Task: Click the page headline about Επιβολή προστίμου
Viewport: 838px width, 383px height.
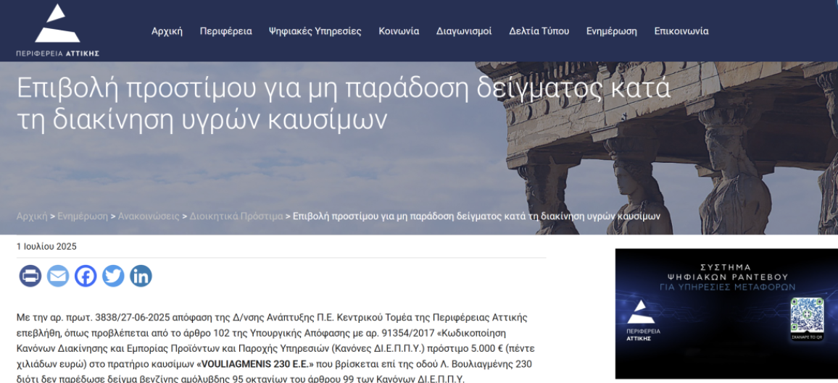Action: 344,104
